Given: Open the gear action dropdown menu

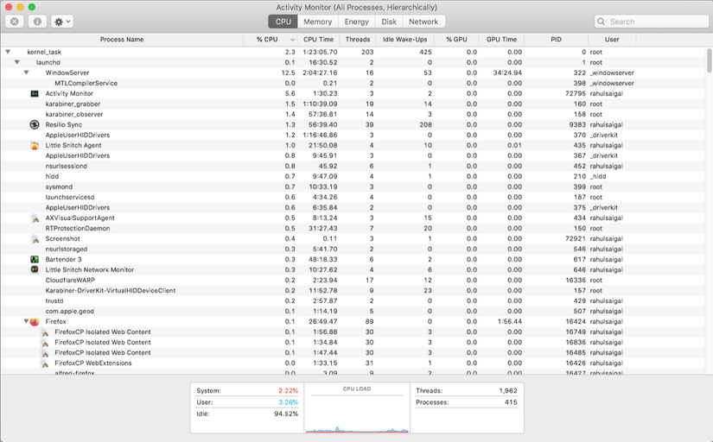Looking at the screenshot, I should point(62,22).
